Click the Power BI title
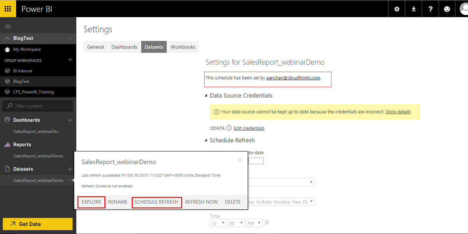This screenshot has height=234, width=468. (37, 9)
